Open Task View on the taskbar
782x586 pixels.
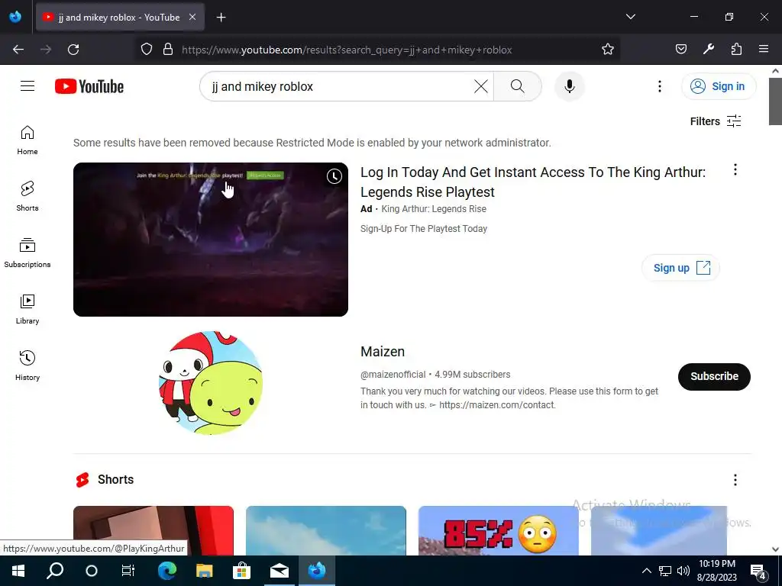[x=128, y=571]
